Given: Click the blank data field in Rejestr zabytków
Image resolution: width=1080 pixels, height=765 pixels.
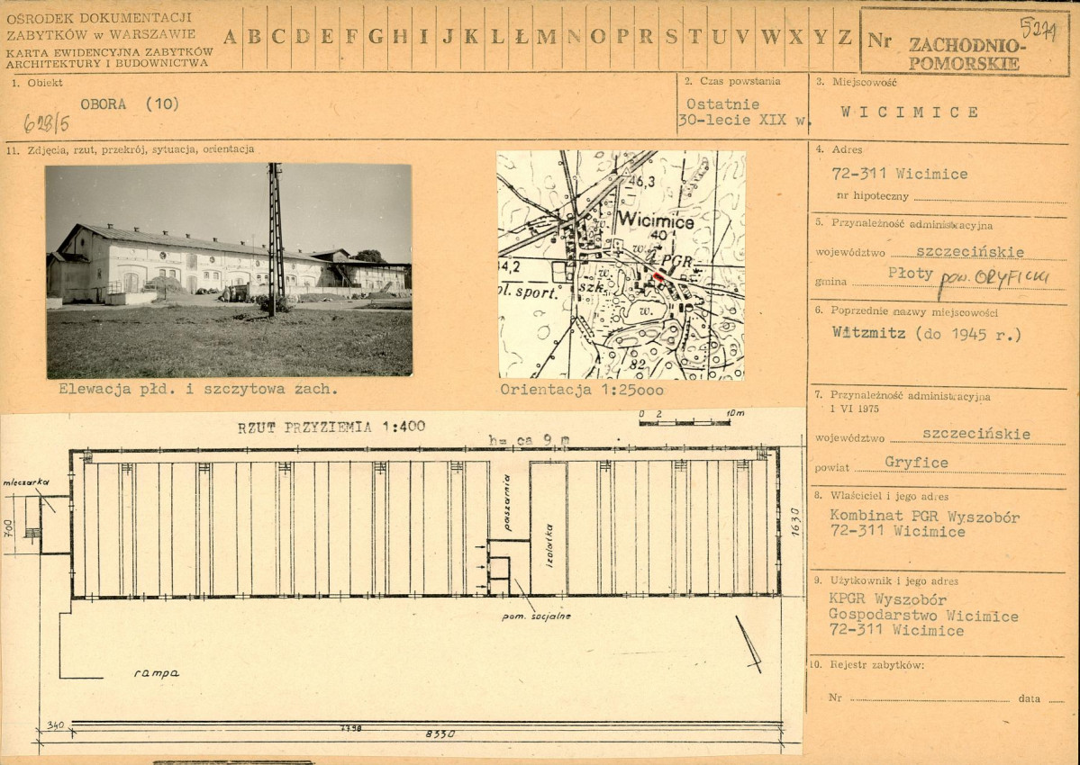Looking at the screenshot, I should click(1056, 699).
